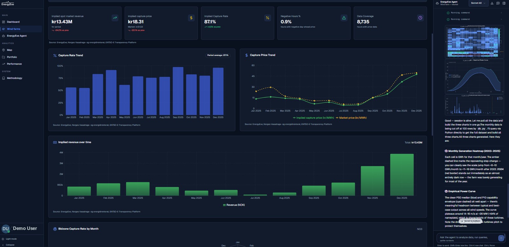This screenshot has height=247, width=509.
Task: Click the Dec 2025 capture rate bar
Action: [x=218, y=91]
